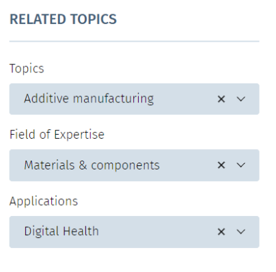Expand the Topics dropdown chevron
This screenshot has height=272, width=276.
click(240, 99)
